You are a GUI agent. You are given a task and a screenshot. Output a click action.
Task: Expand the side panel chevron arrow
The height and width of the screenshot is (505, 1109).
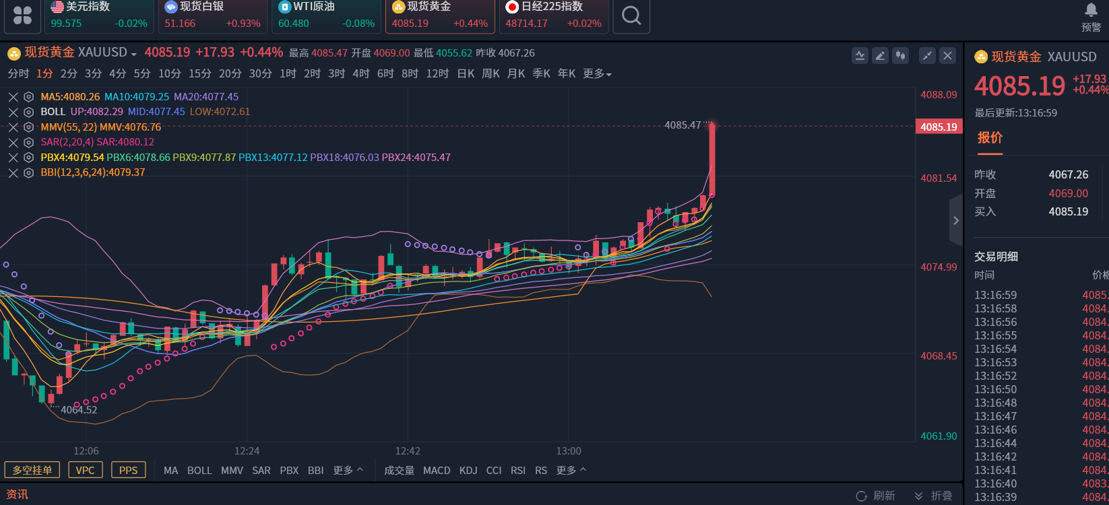[955, 220]
